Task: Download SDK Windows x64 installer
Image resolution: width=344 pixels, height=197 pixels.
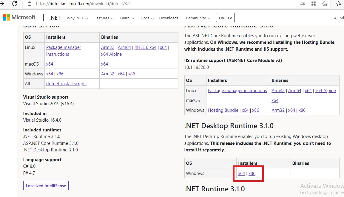Action: click(x=50, y=74)
